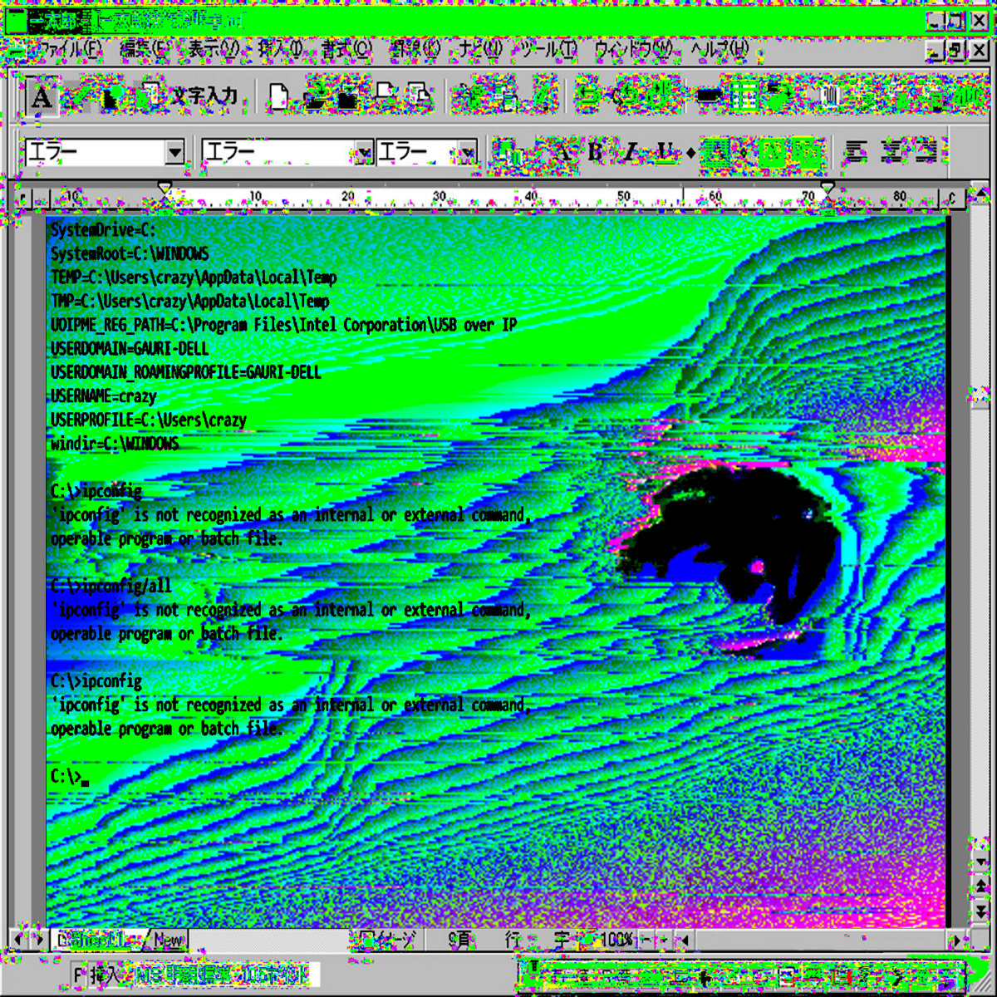Click the left text alignment icon
The height and width of the screenshot is (997, 997).
856,152
